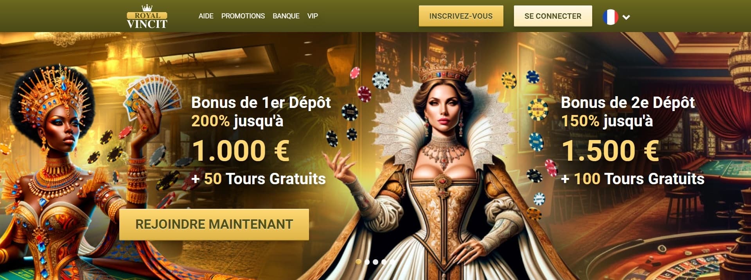
Task: Click the 1.500 € bonus amount
Action: 610,151
